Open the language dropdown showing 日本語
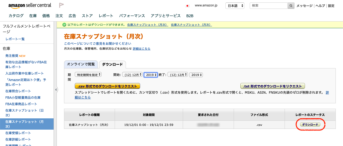 [235, 6]
